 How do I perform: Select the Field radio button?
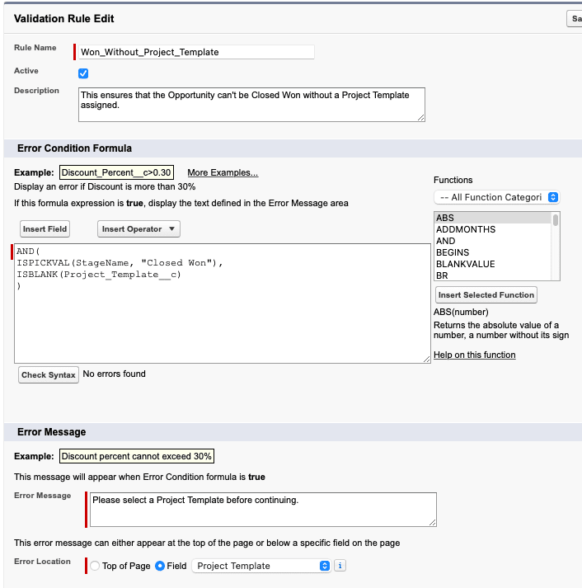pyautogui.click(x=160, y=566)
